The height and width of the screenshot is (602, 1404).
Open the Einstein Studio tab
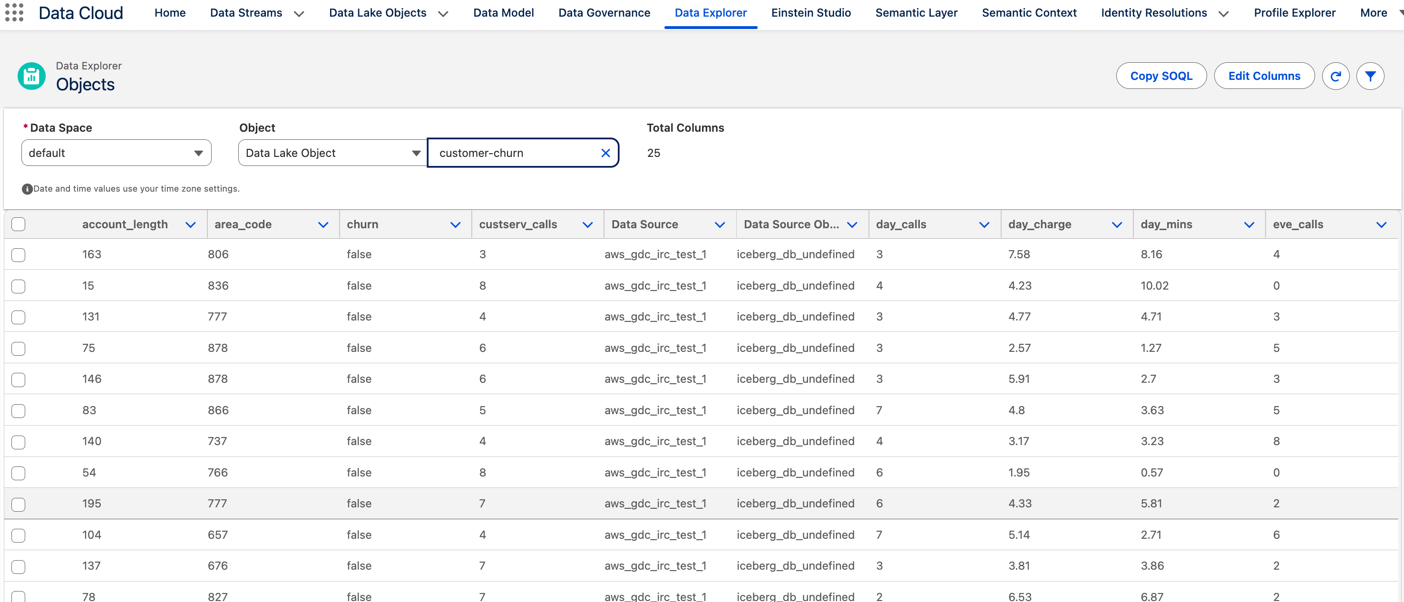(811, 13)
